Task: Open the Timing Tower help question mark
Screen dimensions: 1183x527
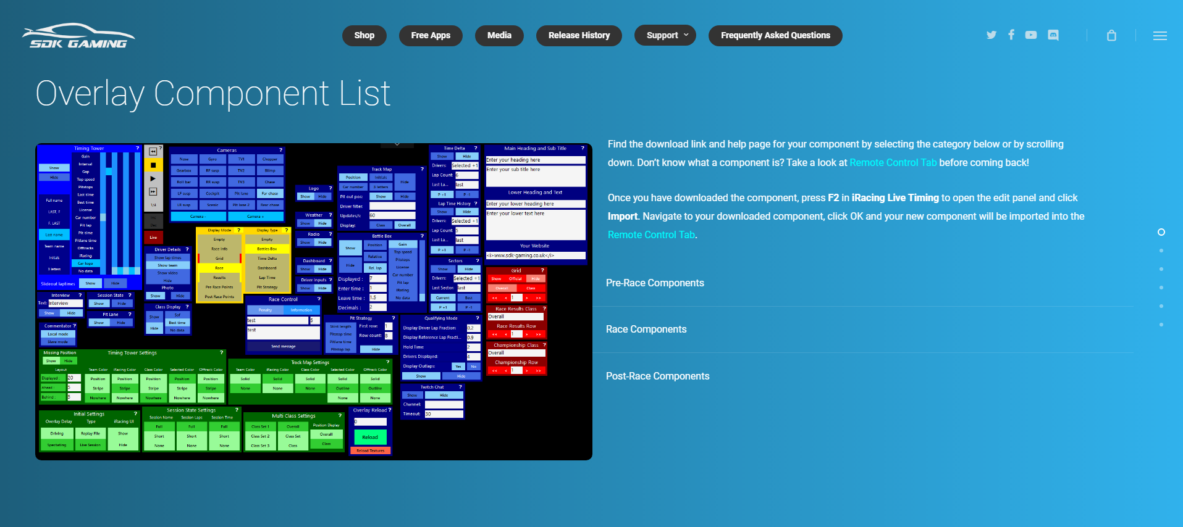Action: point(137,148)
